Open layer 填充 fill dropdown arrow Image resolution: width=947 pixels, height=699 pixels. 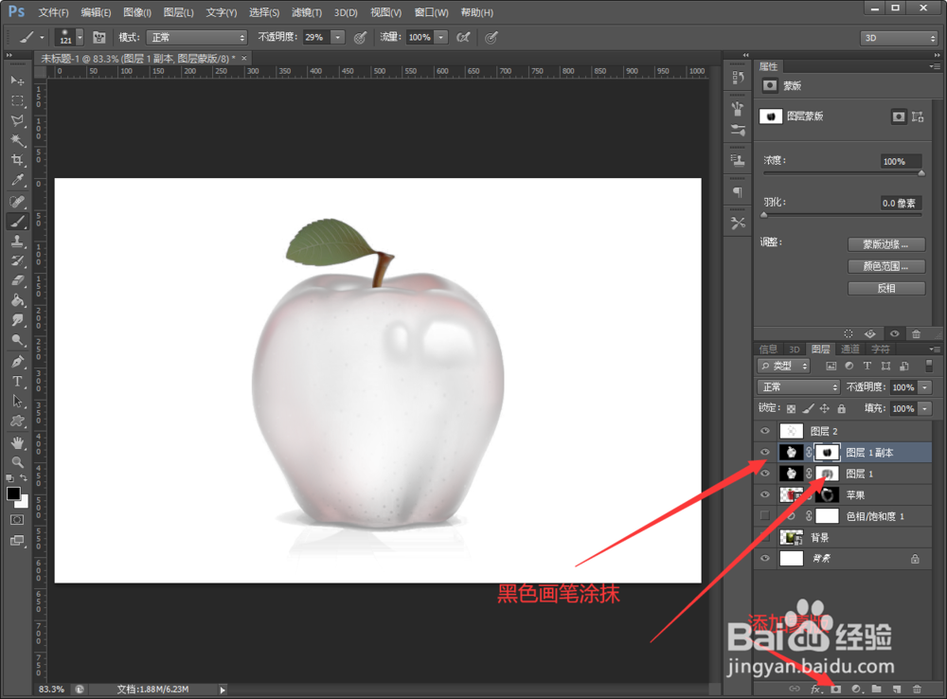[924, 408]
